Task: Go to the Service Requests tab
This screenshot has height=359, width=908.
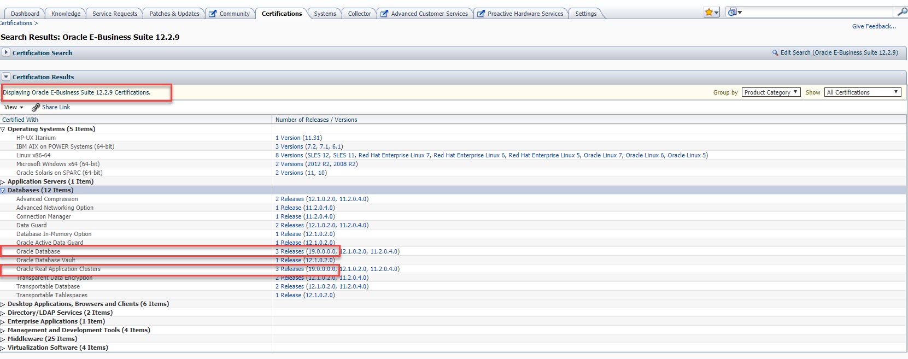Action: point(115,14)
